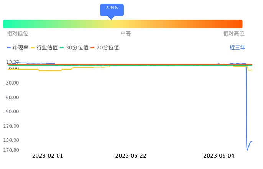This screenshot has height=169, width=263.
Task: Click the 170.80 y-axis value
Action: (11, 150)
